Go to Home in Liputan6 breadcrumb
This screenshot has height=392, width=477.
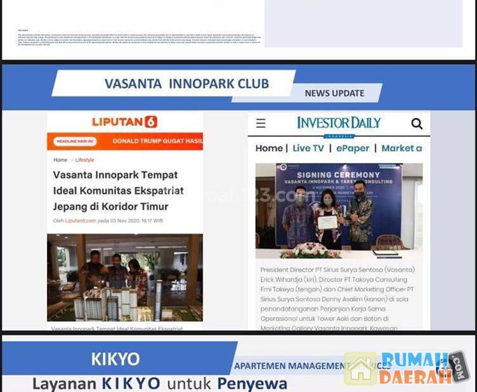[x=60, y=160]
